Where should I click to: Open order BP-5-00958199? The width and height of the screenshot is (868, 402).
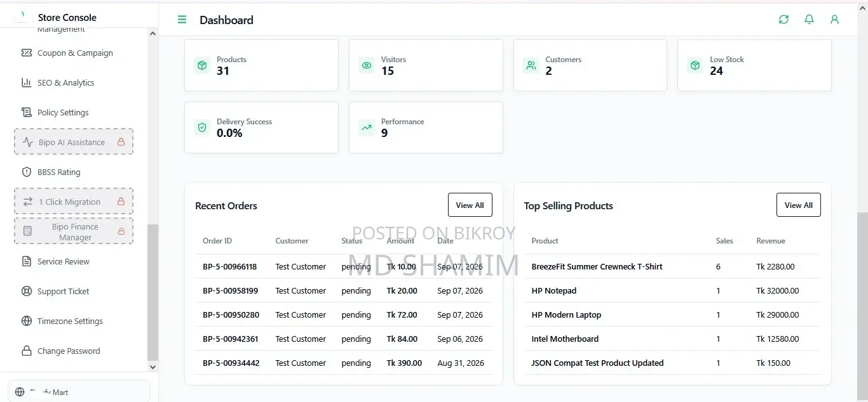click(x=230, y=291)
